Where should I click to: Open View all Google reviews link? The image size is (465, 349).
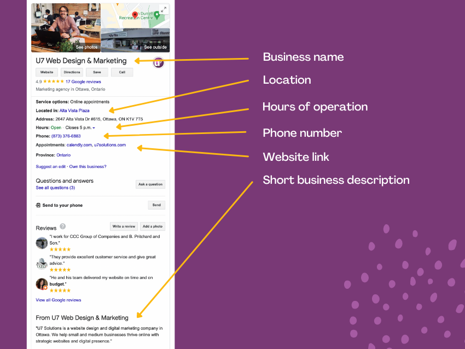click(x=59, y=300)
